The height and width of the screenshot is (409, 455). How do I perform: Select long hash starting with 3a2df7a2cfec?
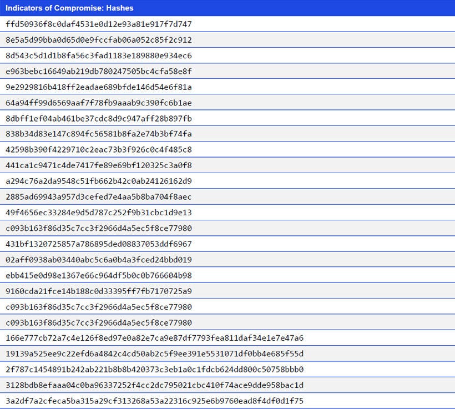coord(155,401)
